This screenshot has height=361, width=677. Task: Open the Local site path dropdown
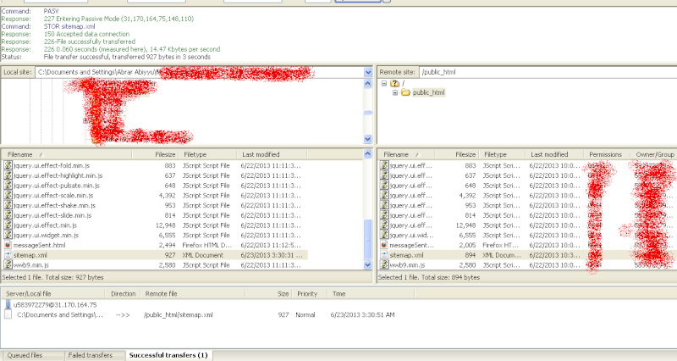pos(368,72)
